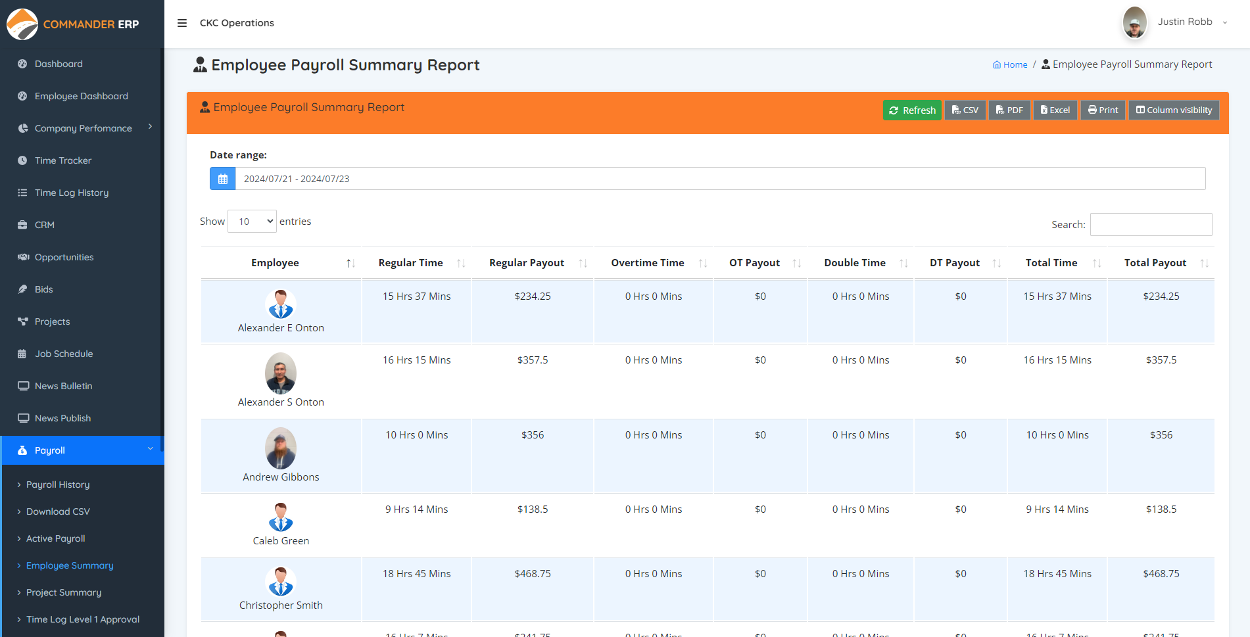Click the Commander ERP logo
1250x637 pixels.
tap(73, 24)
